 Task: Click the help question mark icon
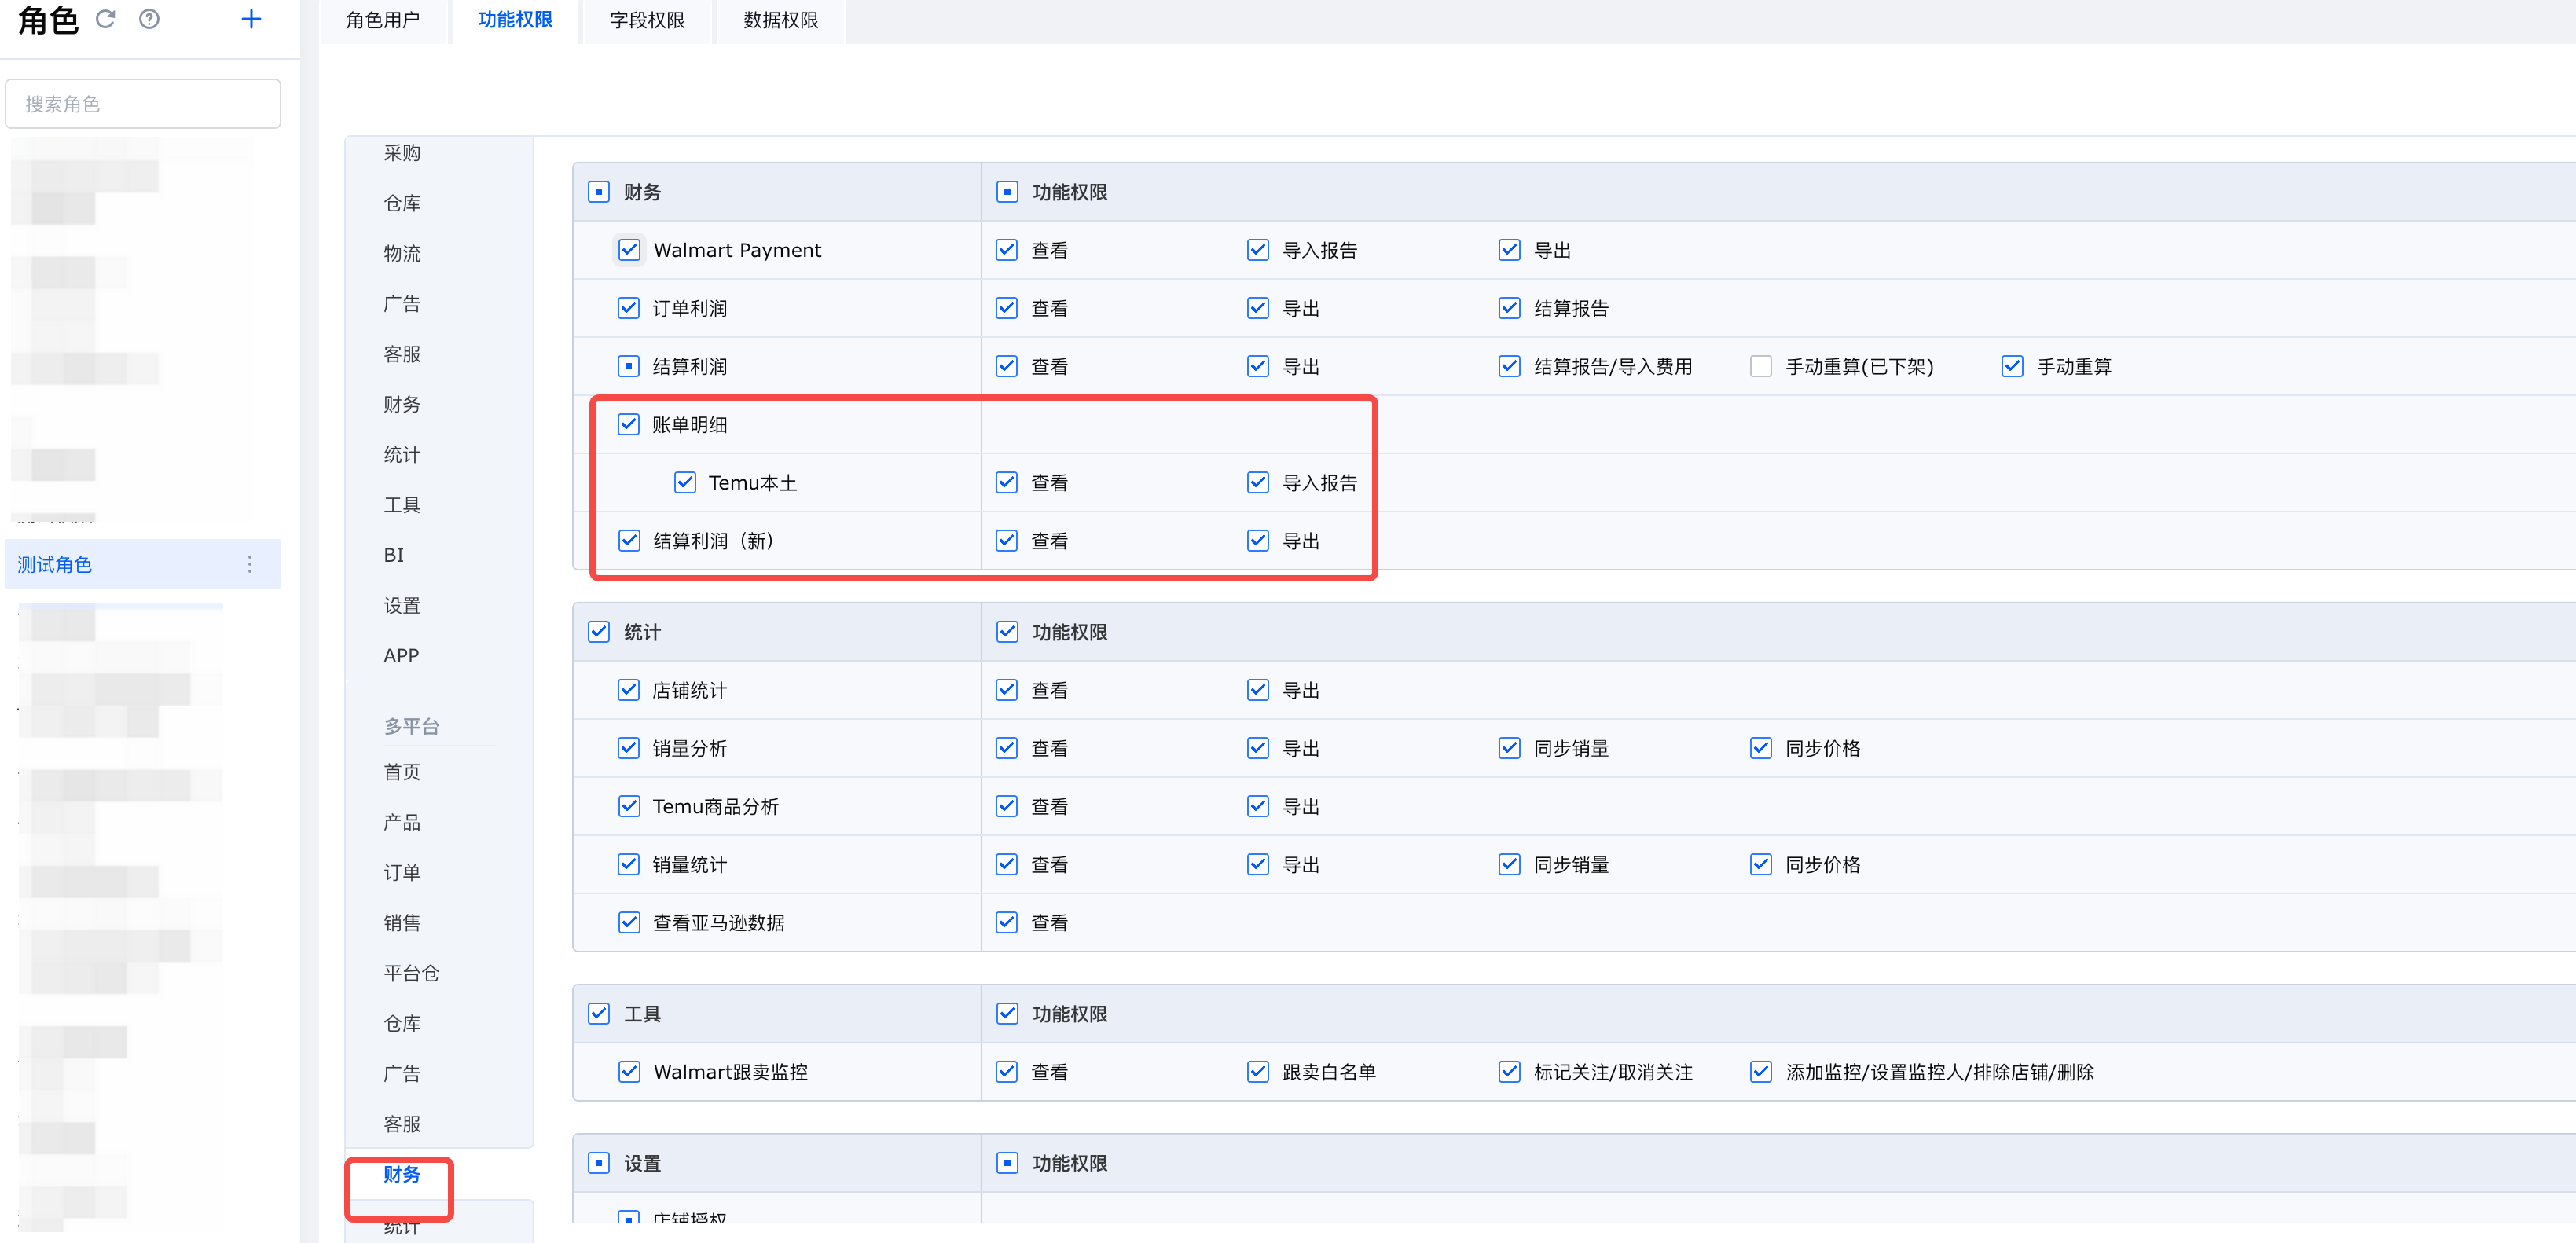[x=149, y=19]
